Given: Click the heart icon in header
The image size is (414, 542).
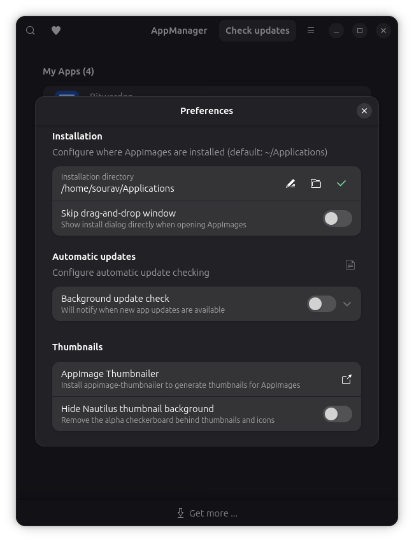Looking at the screenshot, I should pyautogui.click(x=56, y=31).
